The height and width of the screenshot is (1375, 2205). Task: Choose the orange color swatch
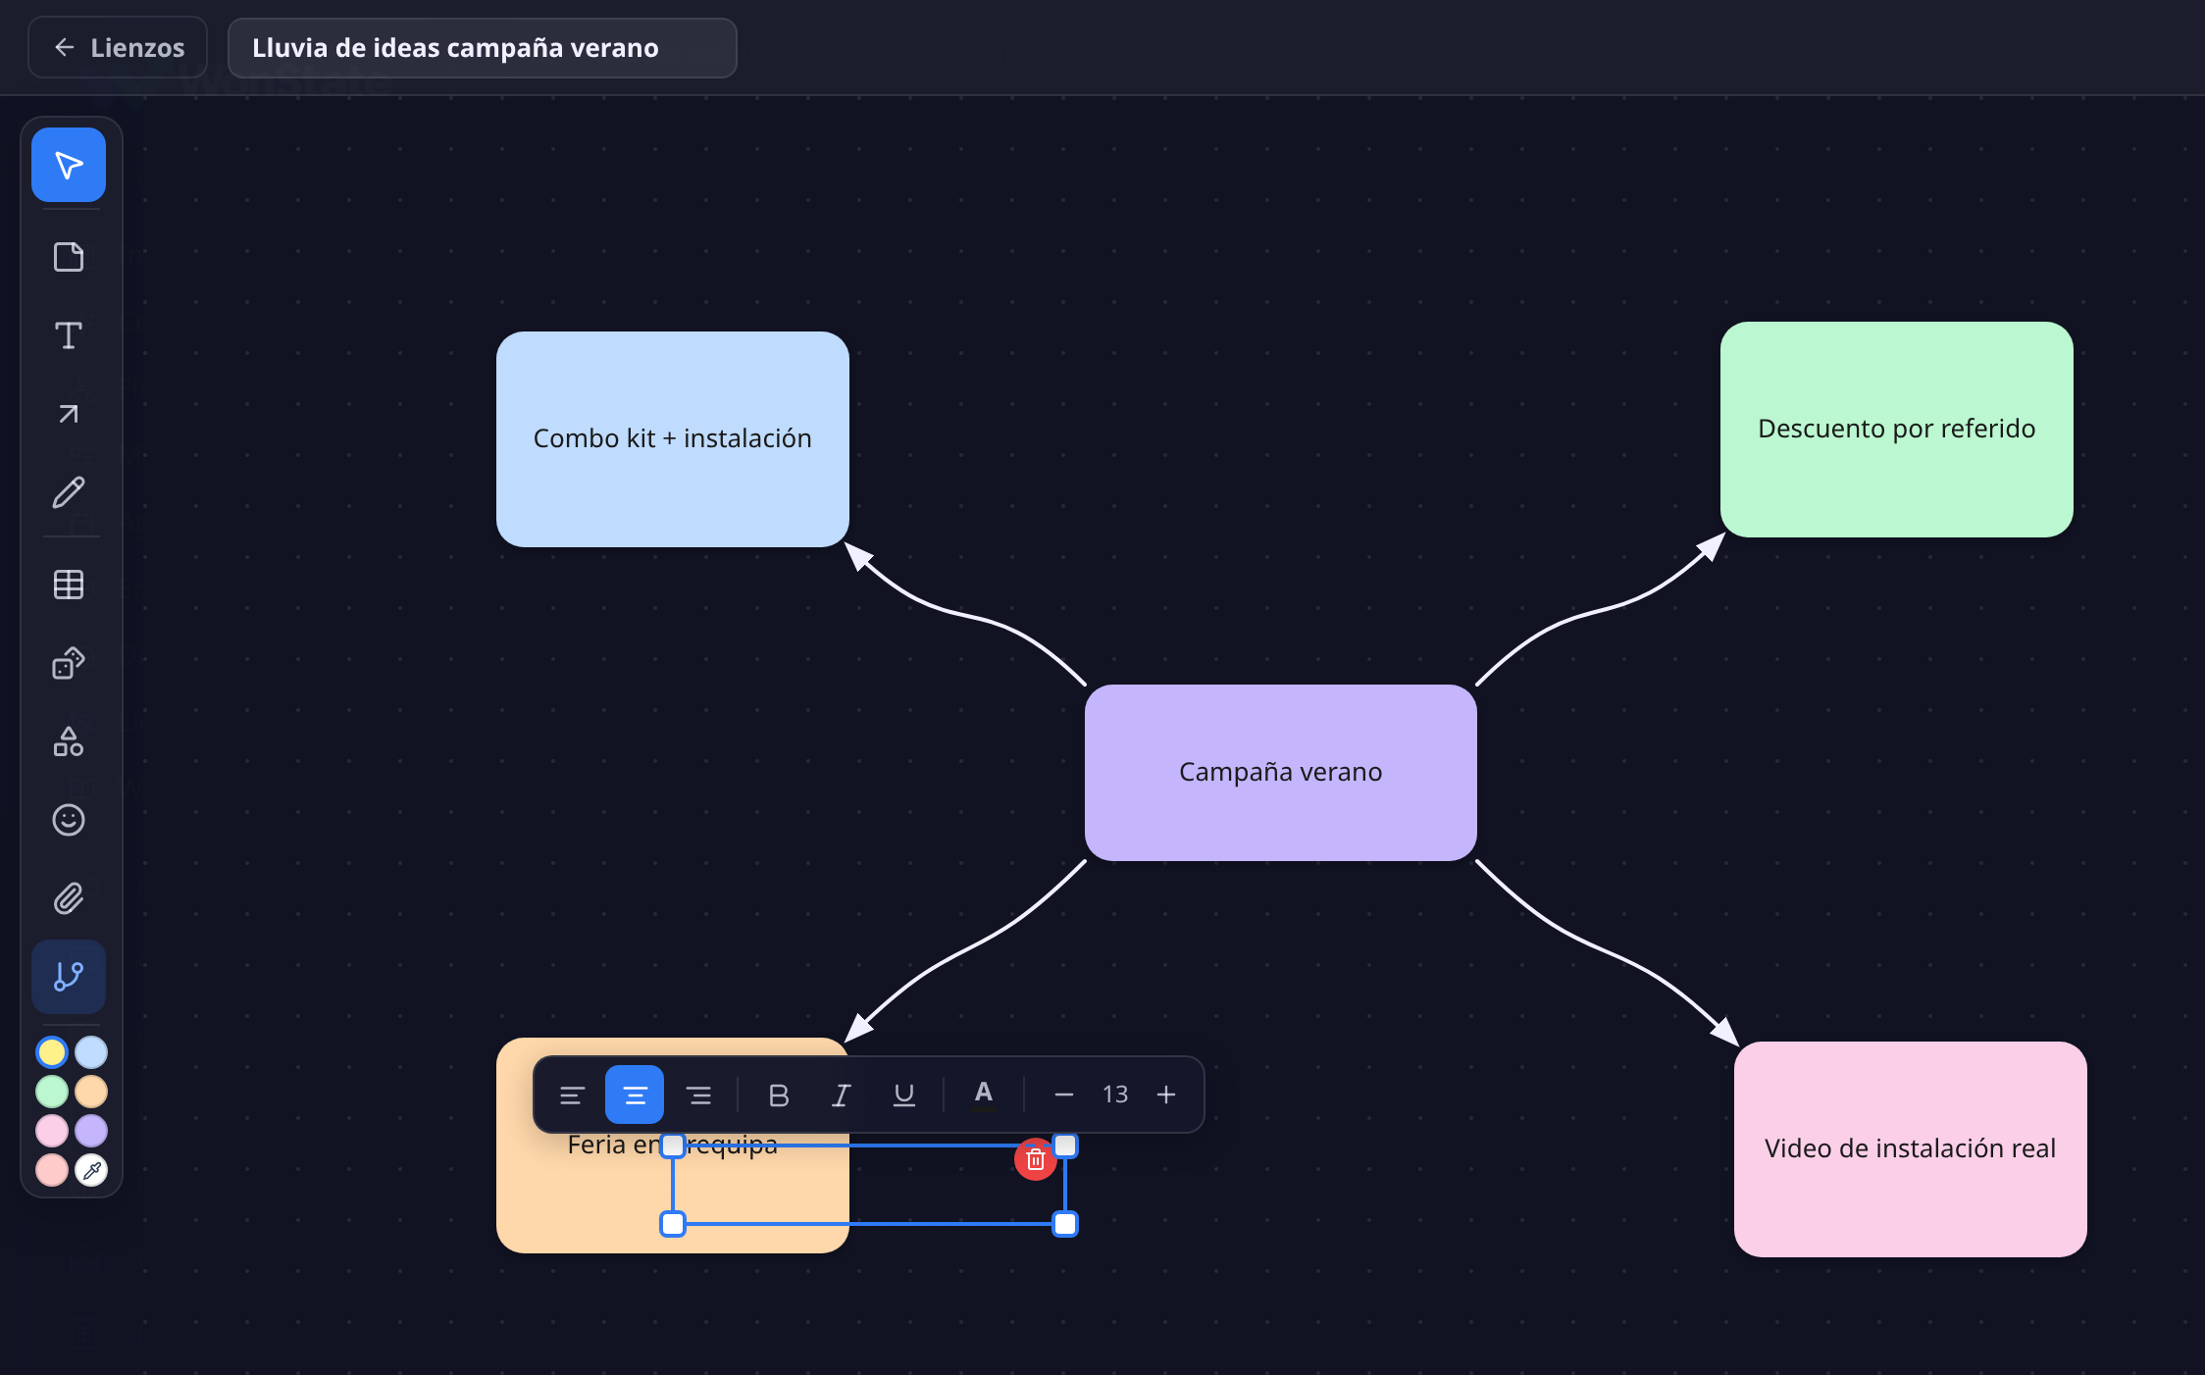tap(91, 1092)
